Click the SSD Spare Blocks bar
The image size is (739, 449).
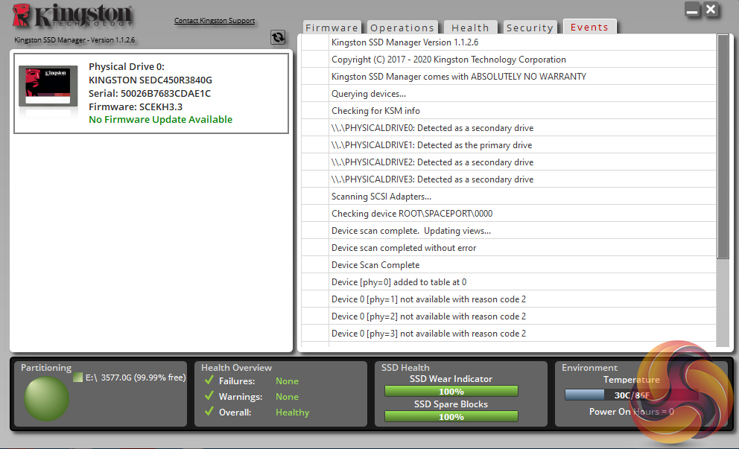coord(451,416)
